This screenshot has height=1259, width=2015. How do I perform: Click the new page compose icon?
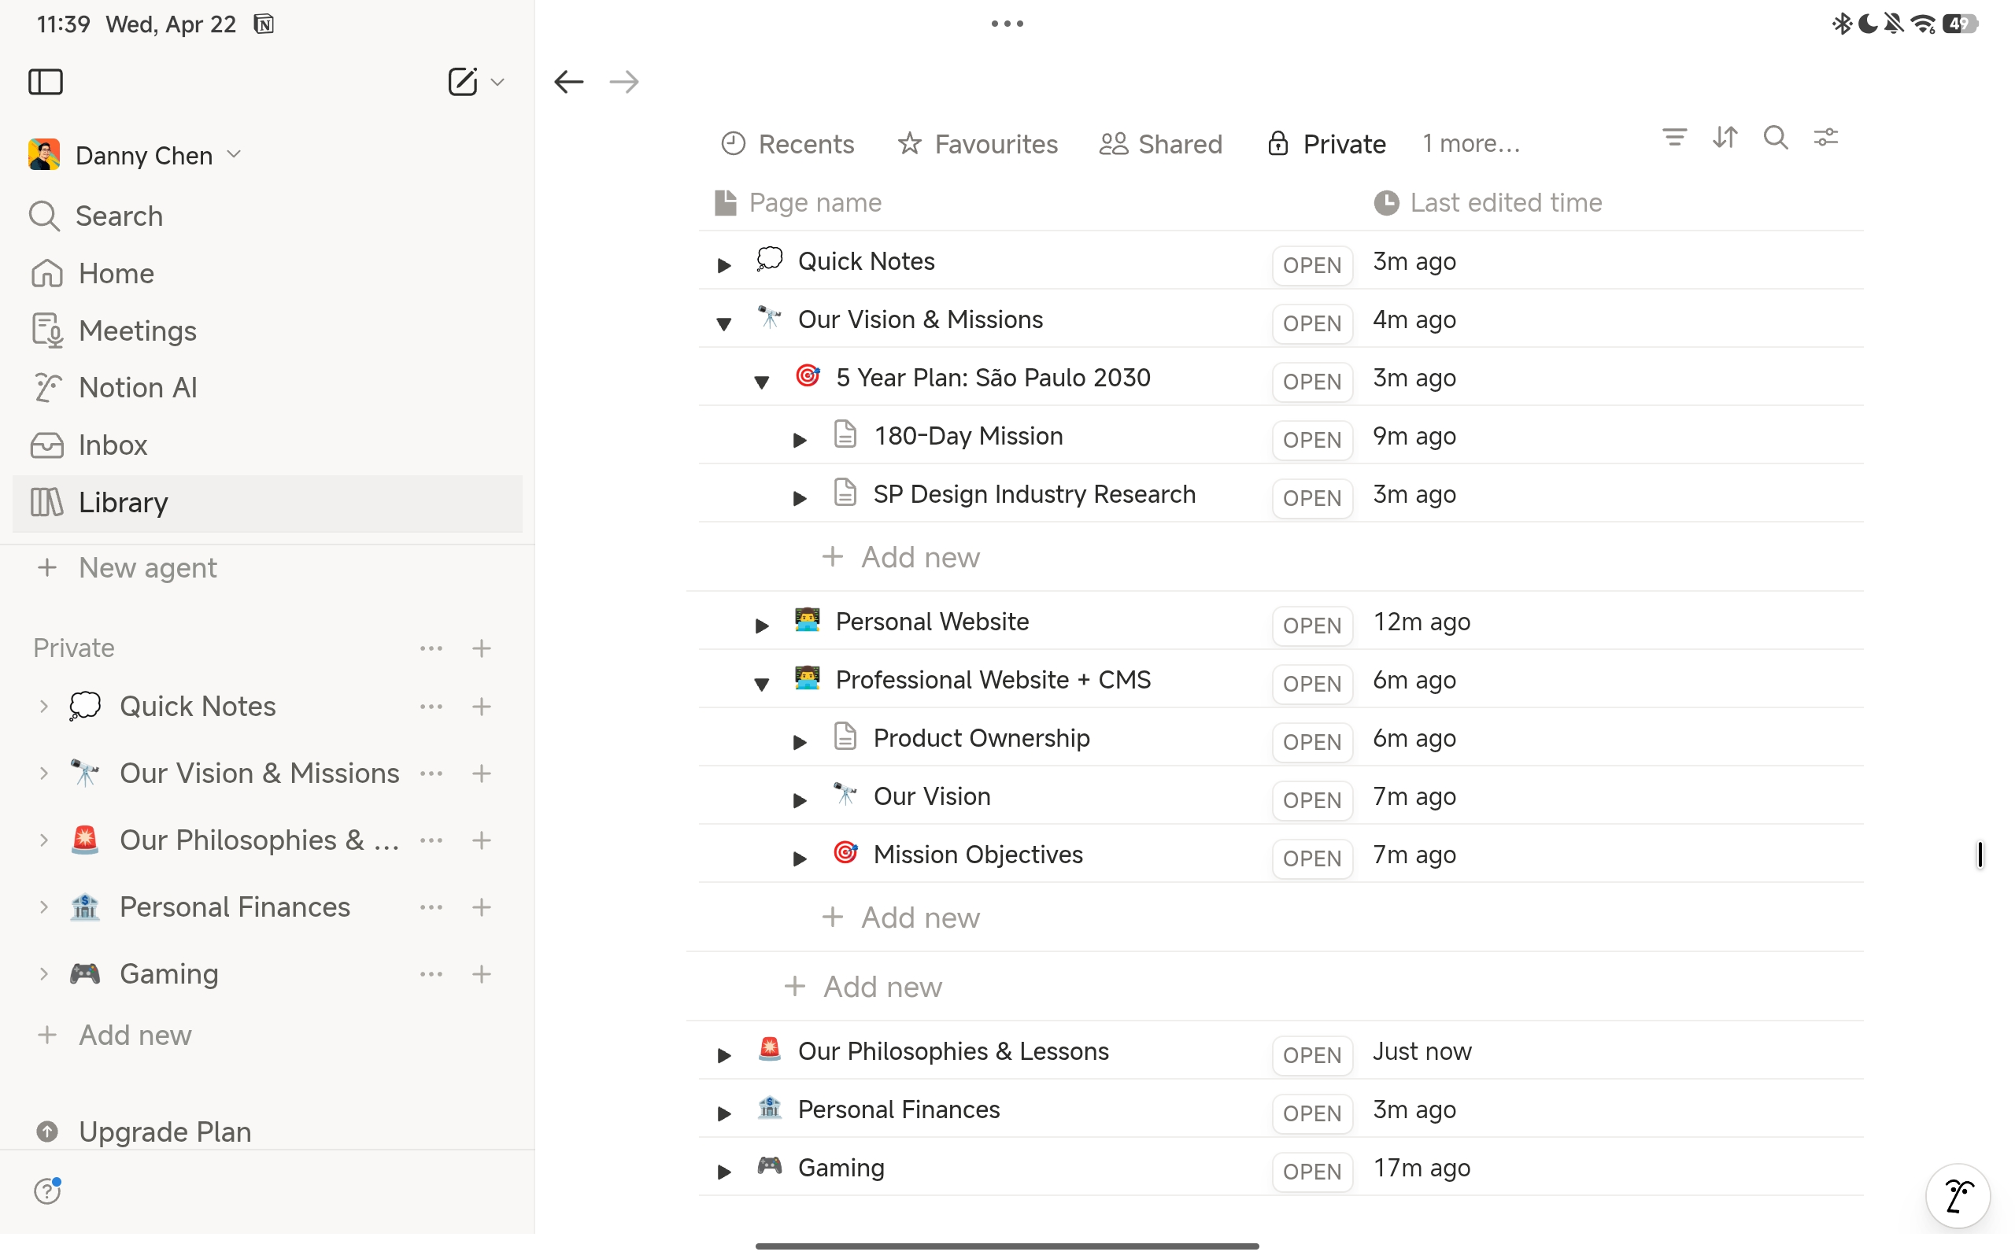tap(463, 82)
